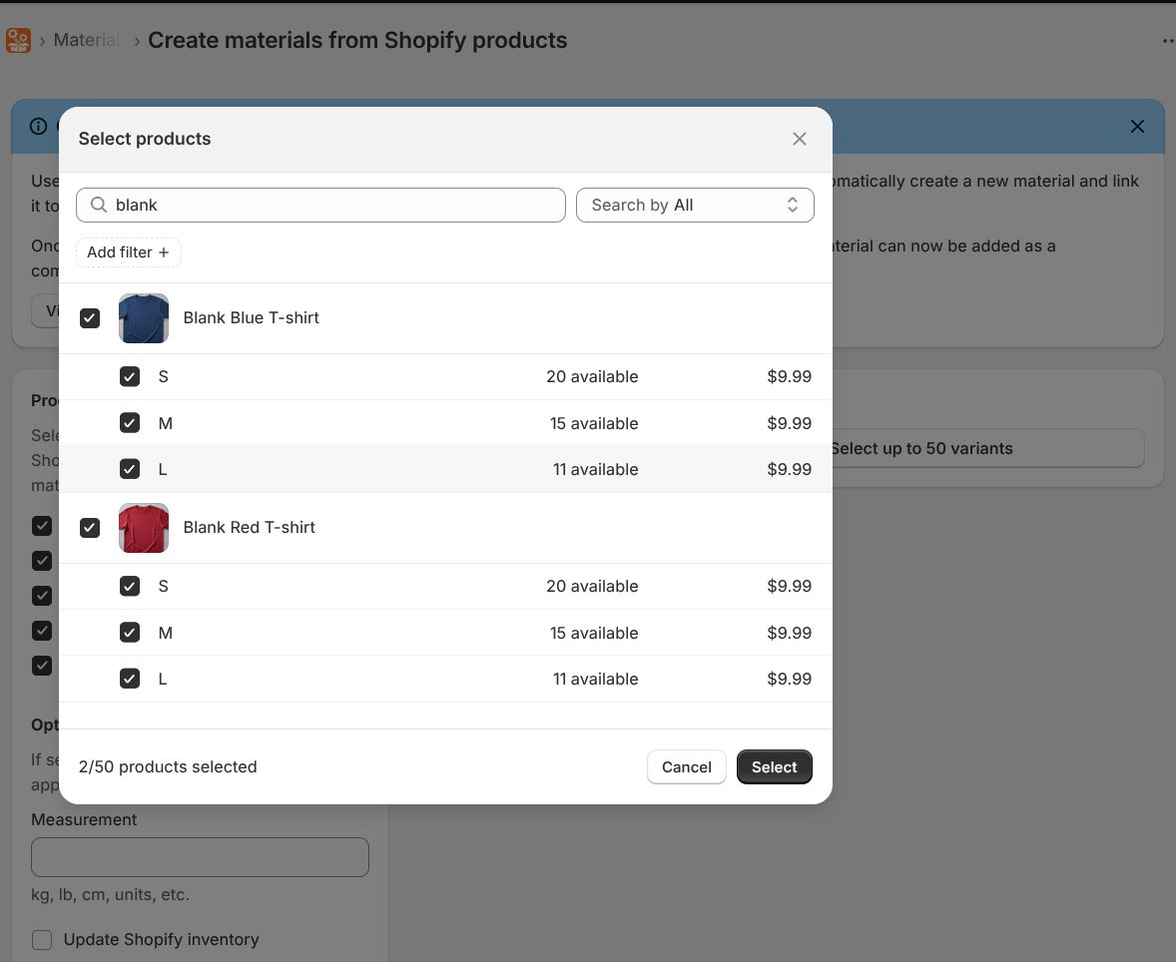Uncheck the Blank Blue T-shirt product checkbox

[x=90, y=317]
